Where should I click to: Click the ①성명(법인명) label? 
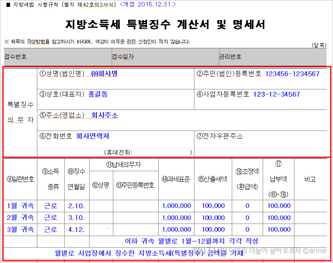coord(62,73)
